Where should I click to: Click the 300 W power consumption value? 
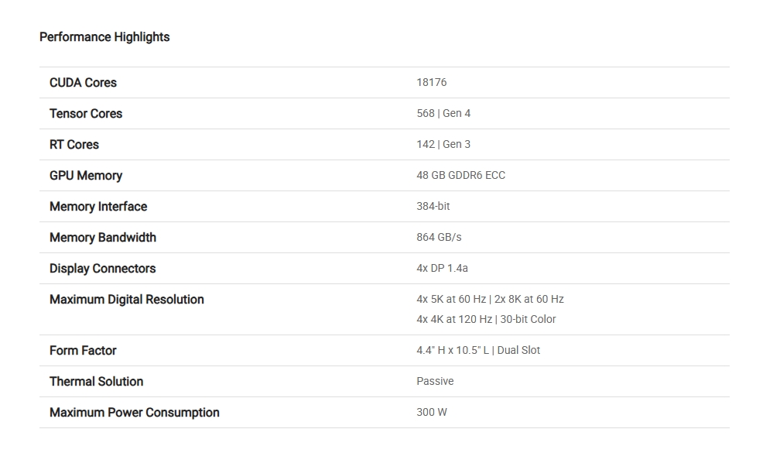coord(432,412)
